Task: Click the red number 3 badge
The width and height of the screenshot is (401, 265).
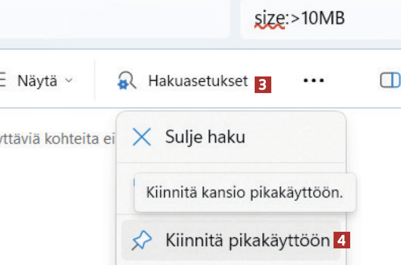Action: coord(263,84)
